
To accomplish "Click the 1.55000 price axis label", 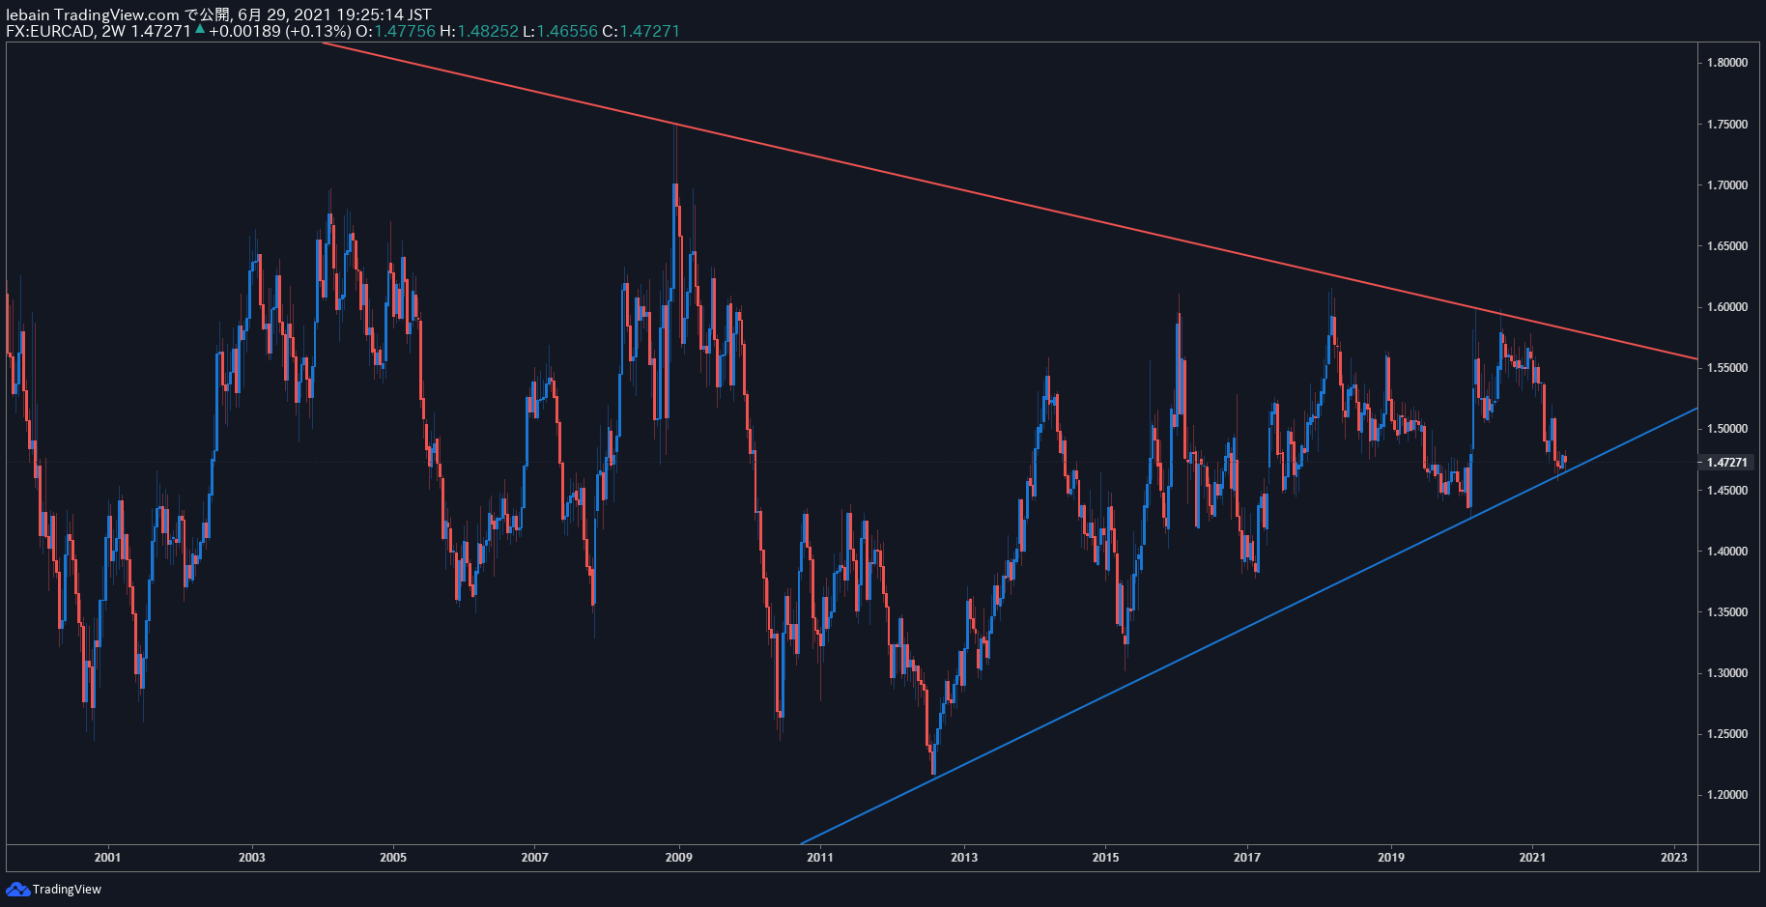I will pyautogui.click(x=1727, y=368).
